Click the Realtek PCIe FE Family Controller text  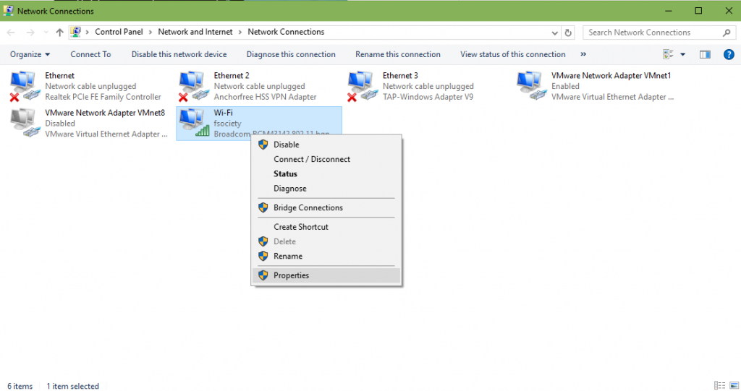pos(103,97)
